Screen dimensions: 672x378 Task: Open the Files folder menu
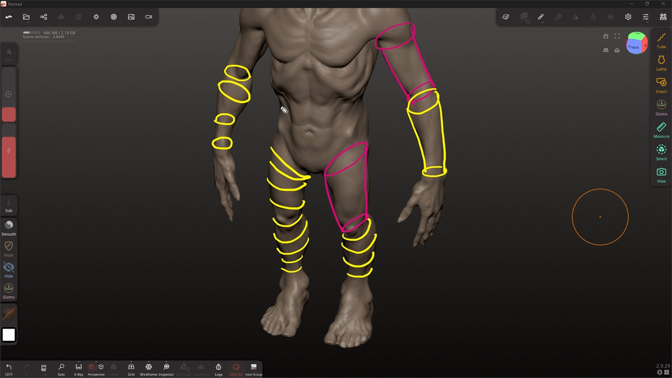pyautogui.click(x=26, y=17)
